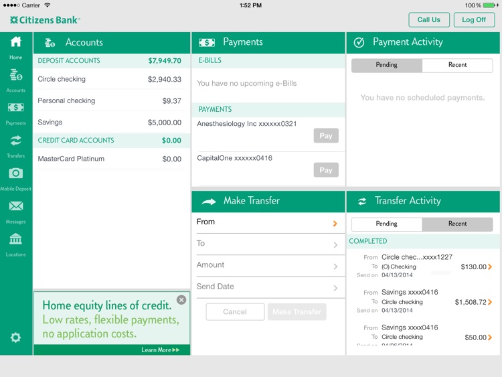502x377 pixels.
Task: Click the E-BILLS section header
Action: 268,60
